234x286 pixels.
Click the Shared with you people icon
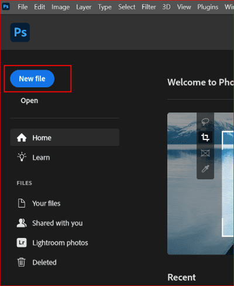pos(22,223)
